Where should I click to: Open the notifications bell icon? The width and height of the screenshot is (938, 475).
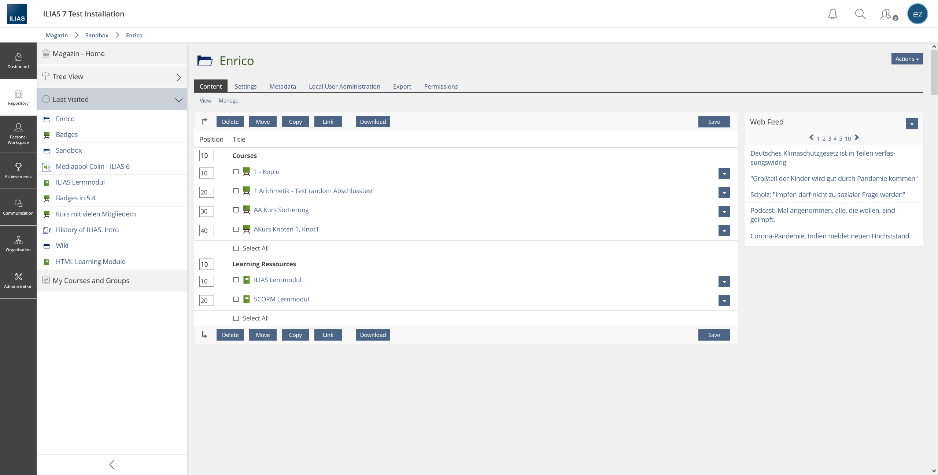(832, 14)
